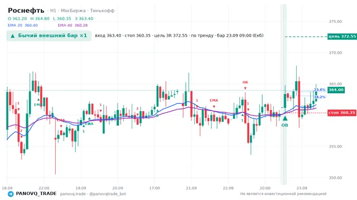Click the 18.09 date axis label
This screenshot has width=357, height=200.
tap(7, 188)
